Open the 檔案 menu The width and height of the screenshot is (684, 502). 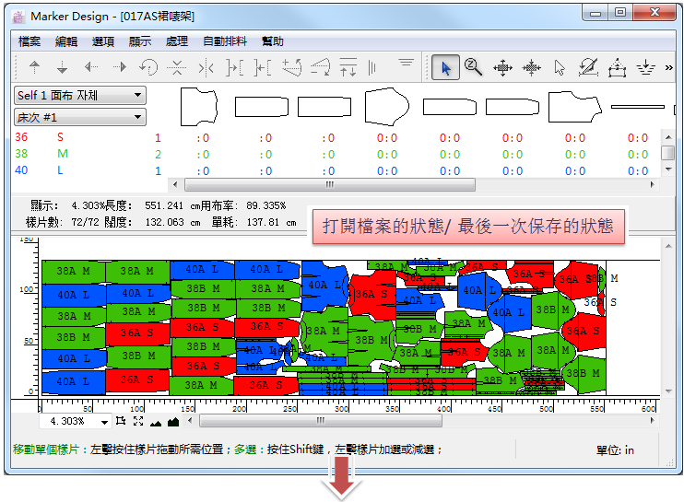tap(29, 41)
